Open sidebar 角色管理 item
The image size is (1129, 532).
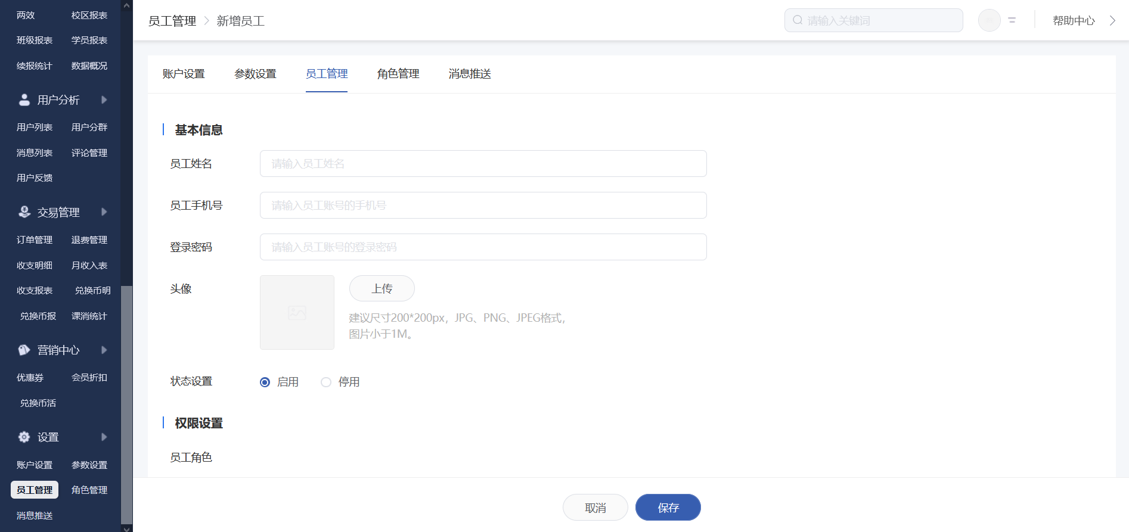(89, 490)
